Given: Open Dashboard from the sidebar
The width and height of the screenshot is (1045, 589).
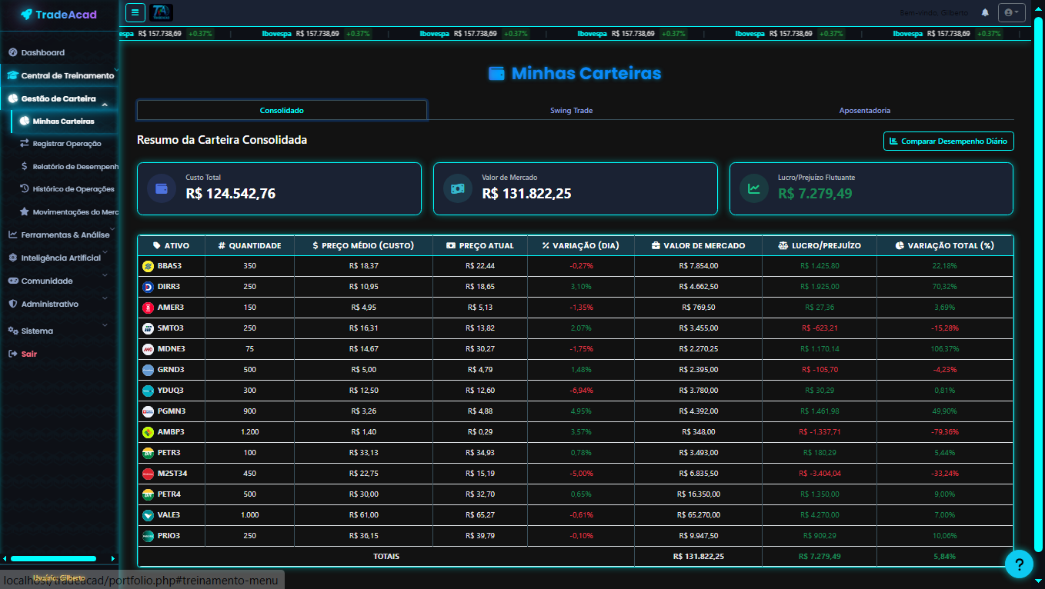Looking at the screenshot, I should pyautogui.click(x=42, y=52).
